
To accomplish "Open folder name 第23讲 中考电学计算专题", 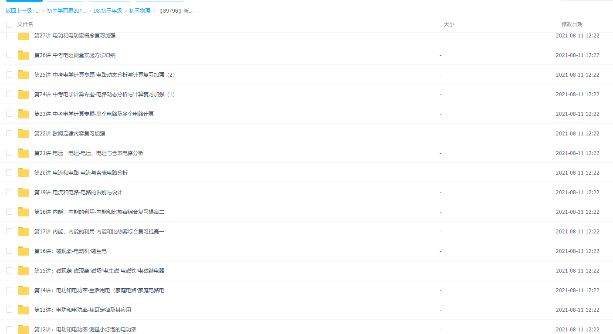I will 94,114.
